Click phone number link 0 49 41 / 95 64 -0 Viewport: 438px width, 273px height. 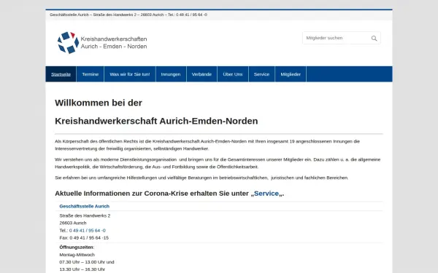click(x=88, y=230)
